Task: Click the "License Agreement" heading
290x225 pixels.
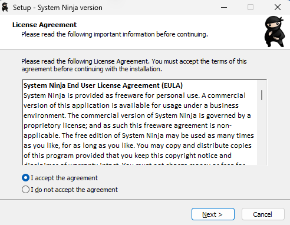Action: pyautogui.click(x=44, y=25)
